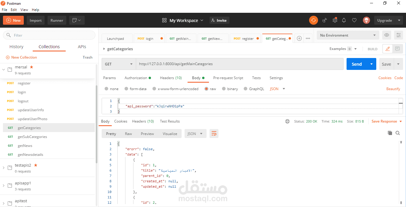Toggle the wrap lines icon in response
The height and width of the screenshot is (207, 406).
(214, 134)
